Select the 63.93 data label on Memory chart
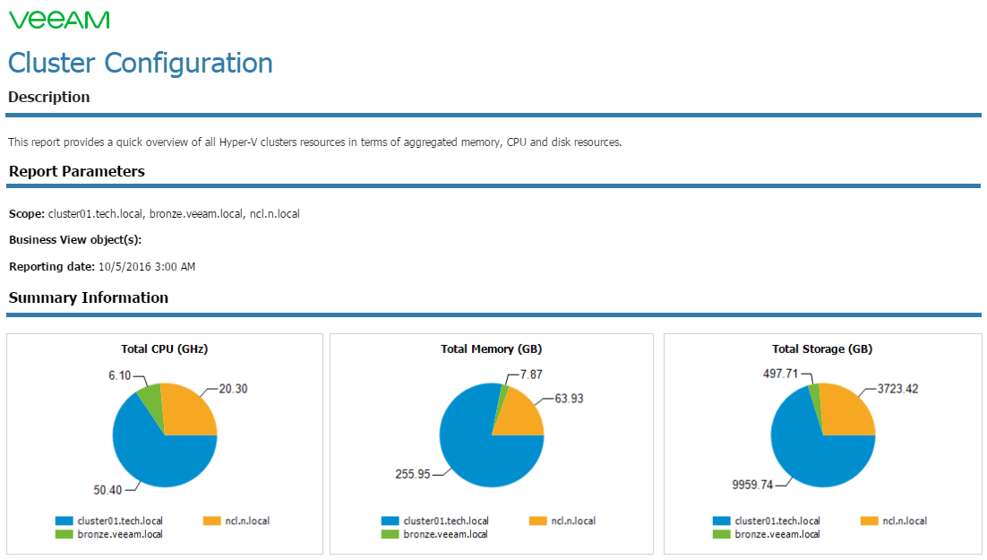This screenshot has height=560, width=987. [x=569, y=399]
